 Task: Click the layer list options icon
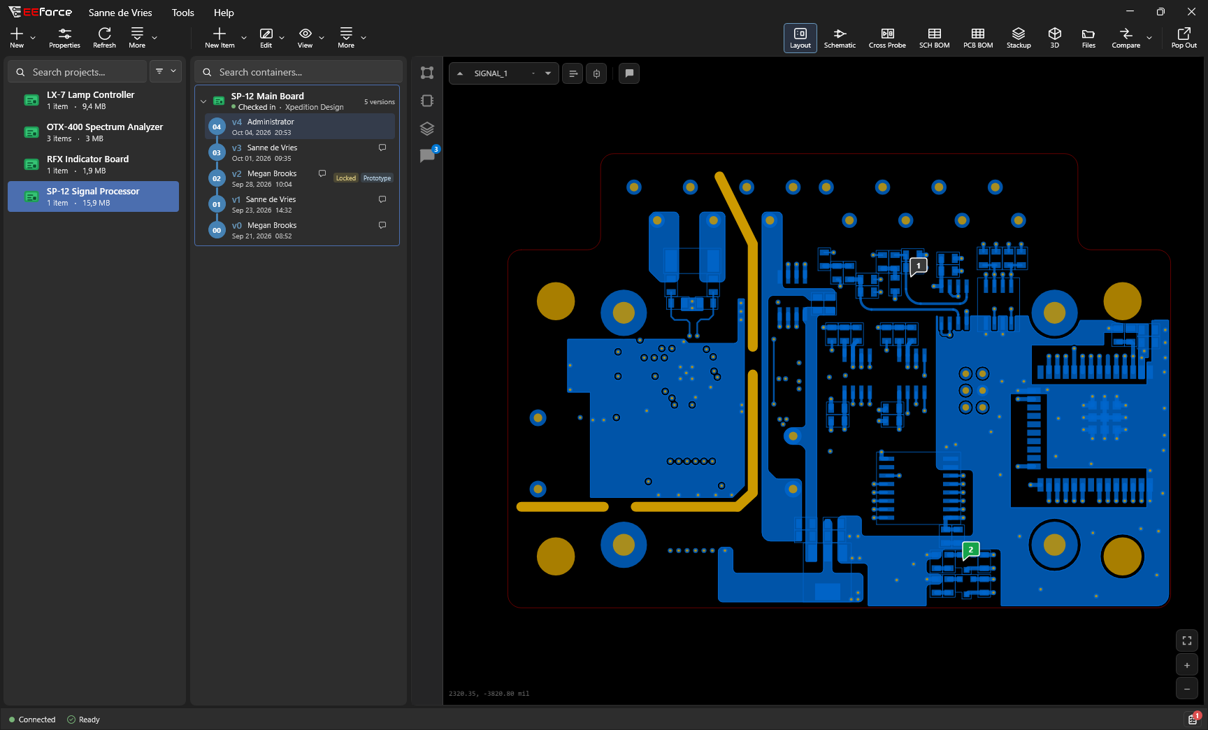(x=573, y=73)
